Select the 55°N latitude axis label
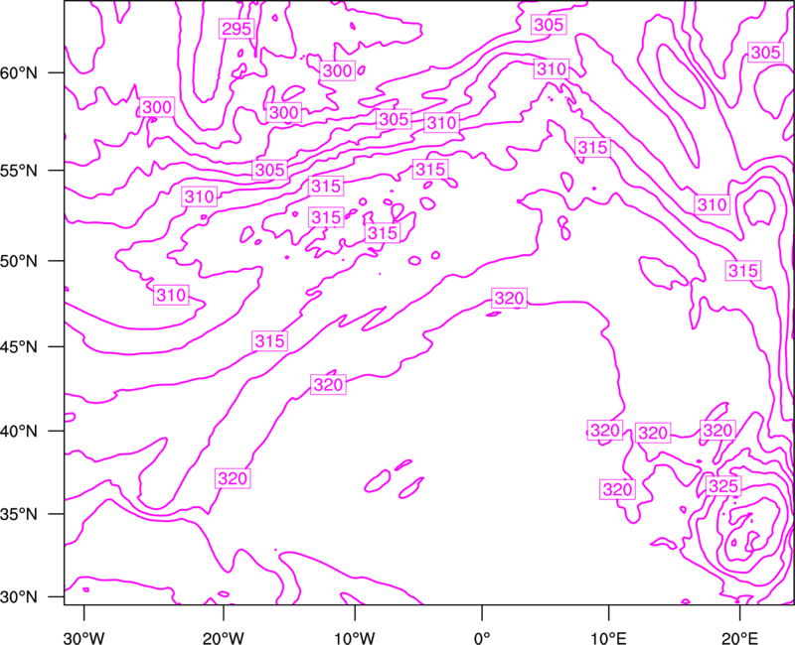The width and height of the screenshot is (795, 645). [x=18, y=171]
